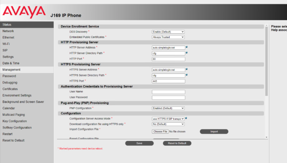Go to Ethernet settings
This screenshot has height=163, width=287.
27,37
